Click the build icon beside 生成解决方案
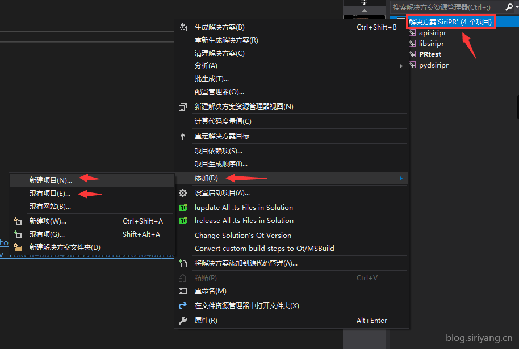 [x=183, y=27]
